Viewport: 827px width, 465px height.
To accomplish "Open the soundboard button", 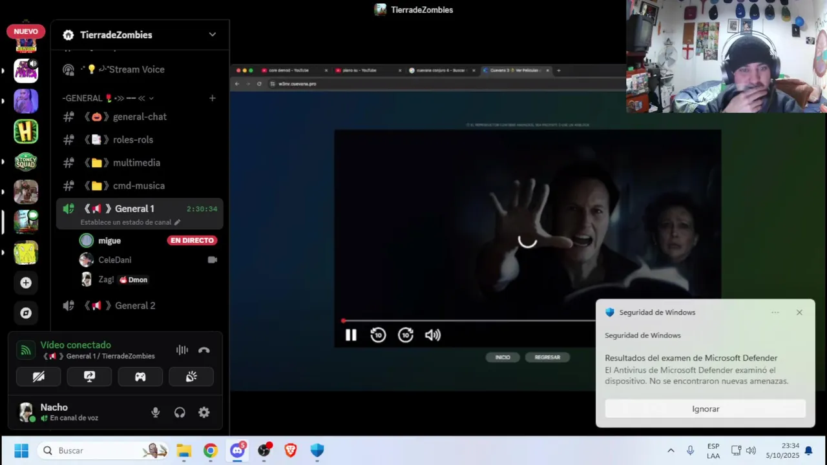I will pos(191,377).
